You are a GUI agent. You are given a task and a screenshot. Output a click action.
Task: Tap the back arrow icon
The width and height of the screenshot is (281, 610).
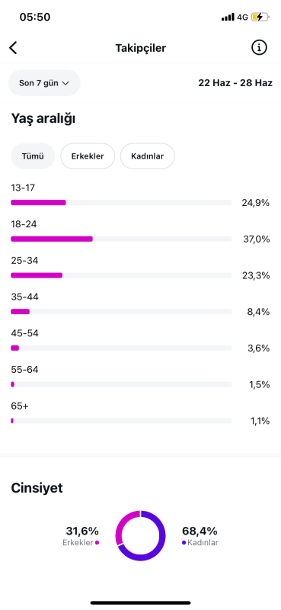(13, 48)
